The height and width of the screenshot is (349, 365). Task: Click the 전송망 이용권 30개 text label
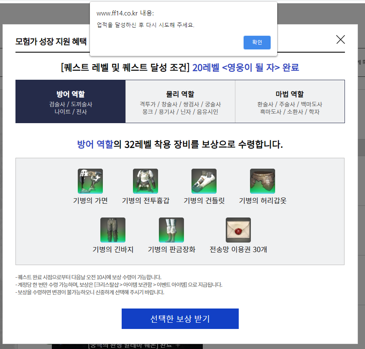[238, 250]
